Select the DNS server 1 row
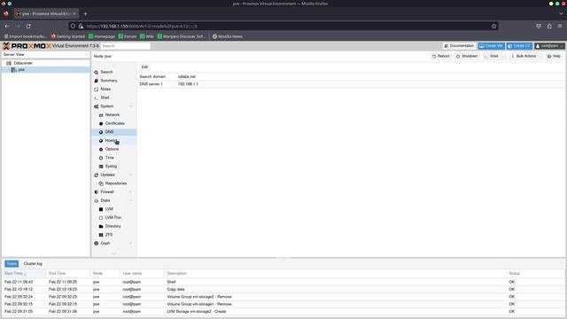 [x=351, y=84]
